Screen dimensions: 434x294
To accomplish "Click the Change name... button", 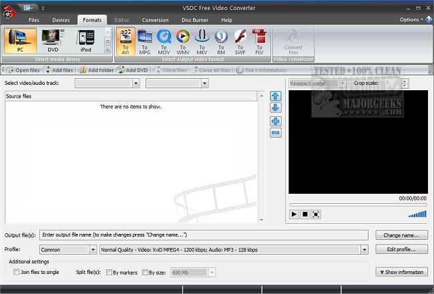I will pyautogui.click(x=401, y=235).
